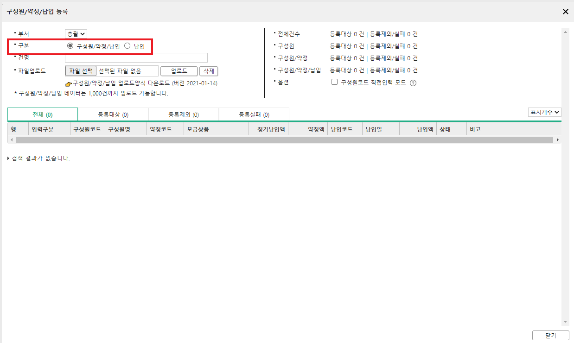Click the 삭제 button

(208, 71)
